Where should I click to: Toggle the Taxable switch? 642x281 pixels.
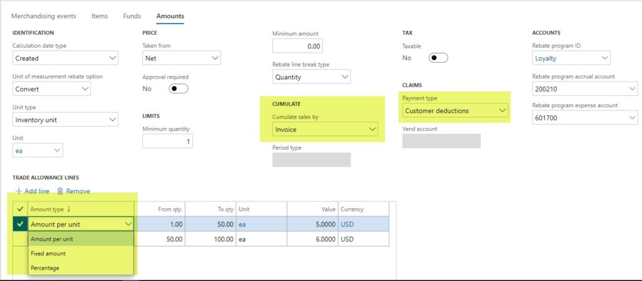[438, 58]
